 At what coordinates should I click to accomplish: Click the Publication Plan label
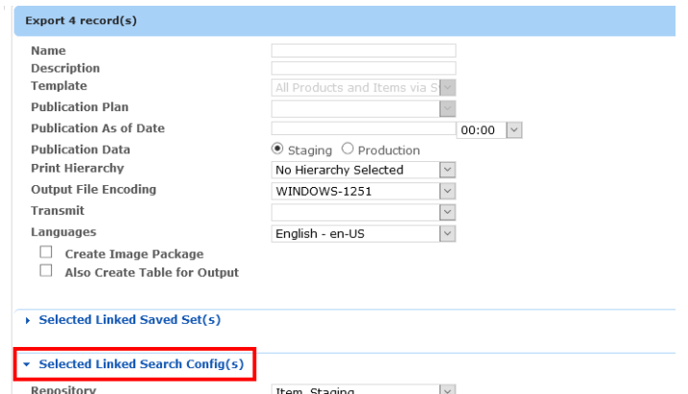(80, 107)
